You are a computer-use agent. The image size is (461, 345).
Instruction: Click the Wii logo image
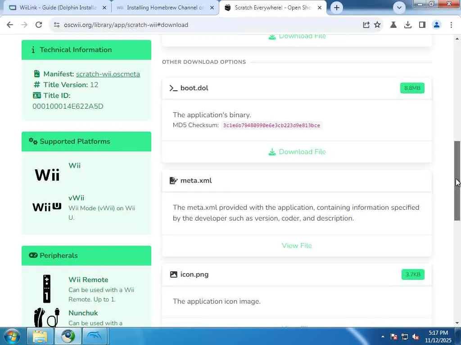pos(47,175)
